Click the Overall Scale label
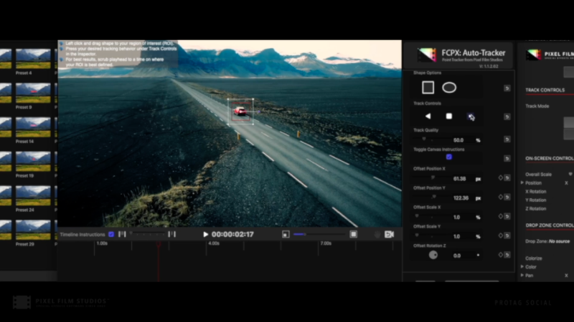This screenshot has width=574, height=322. click(x=538, y=175)
